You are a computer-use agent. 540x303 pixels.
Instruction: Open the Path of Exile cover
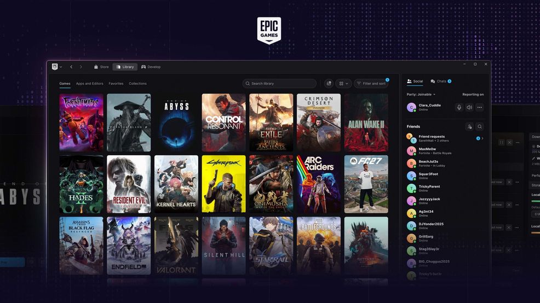click(272, 123)
